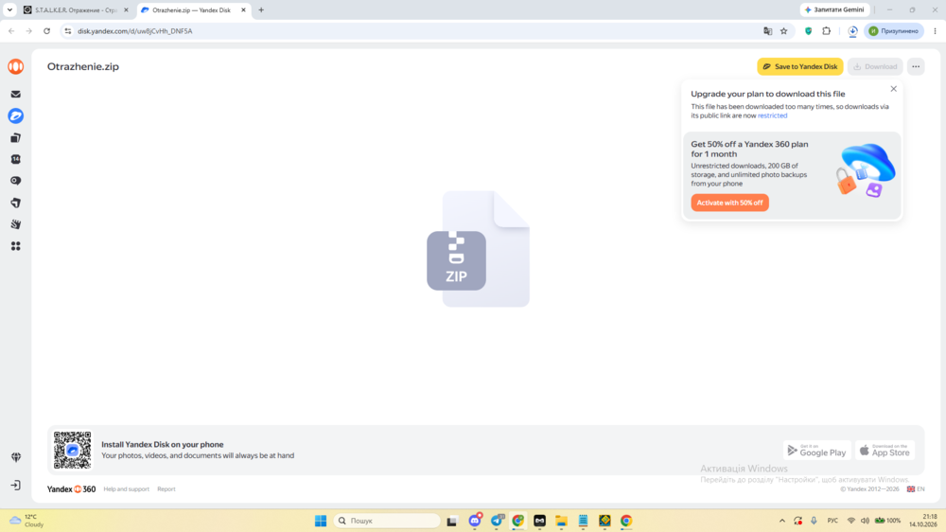Click the taskbar search box Пошук

387,521
